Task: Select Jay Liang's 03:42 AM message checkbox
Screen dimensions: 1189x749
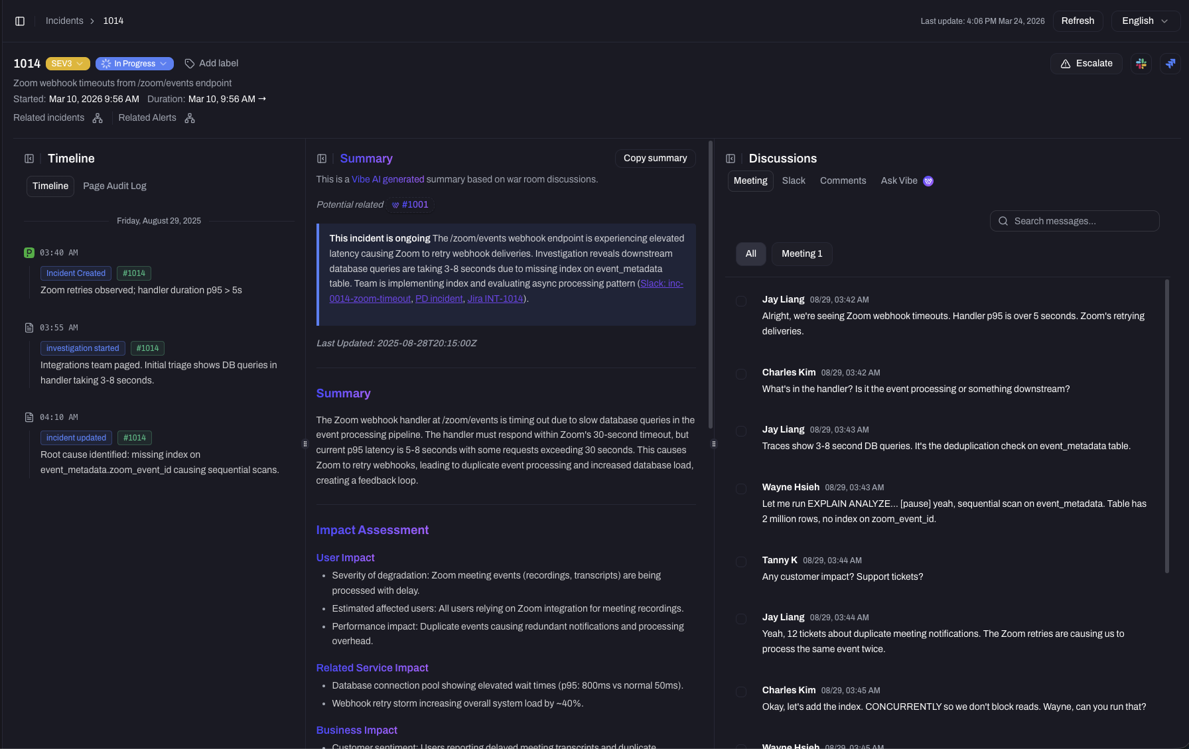Action: (x=741, y=301)
